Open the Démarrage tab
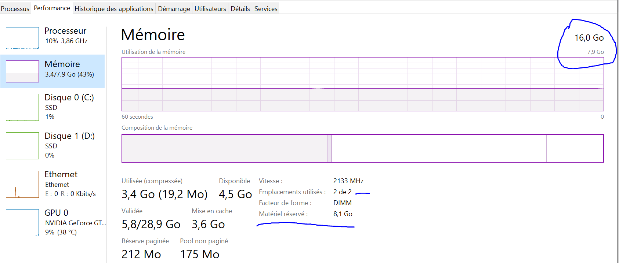 (x=174, y=8)
